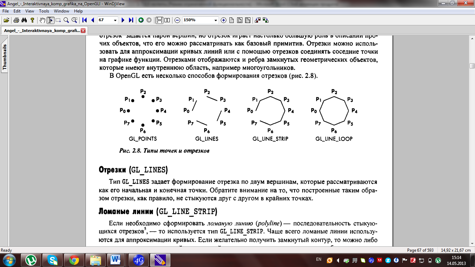Open the File menu
Viewport: 475px width, 267px height.
[x=6, y=11]
